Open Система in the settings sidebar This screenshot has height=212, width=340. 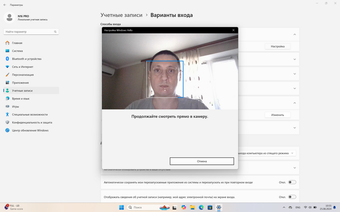pyautogui.click(x=17, y=51)
